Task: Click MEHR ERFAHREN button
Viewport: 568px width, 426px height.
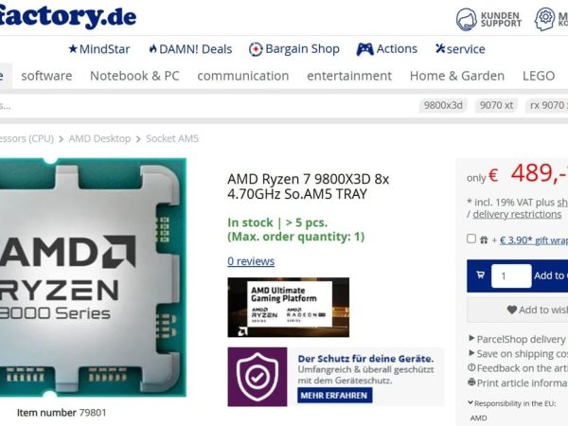Action: pos(334,395)
